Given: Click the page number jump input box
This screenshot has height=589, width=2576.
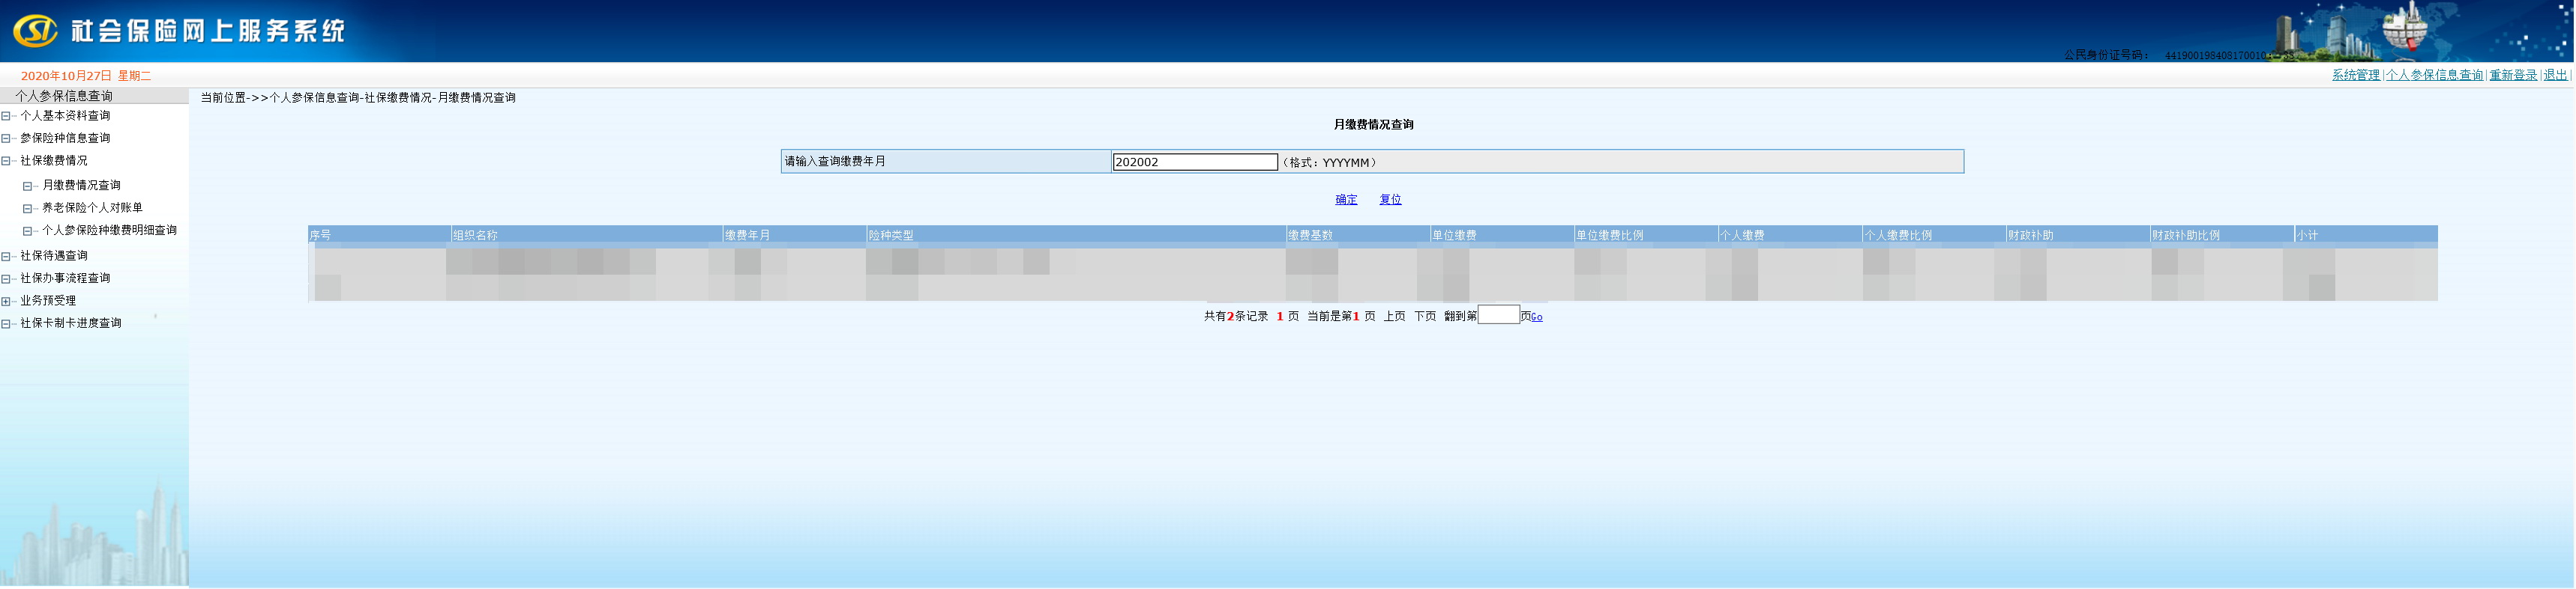Looking at the screenshot, I should click(1498, 316).
